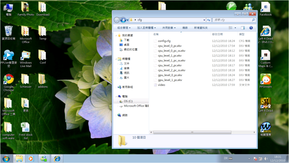The height and width of the screenshot is (163, 289).
Task: Click Windows Media Player taskbar icon
Action: click(31, 158)
